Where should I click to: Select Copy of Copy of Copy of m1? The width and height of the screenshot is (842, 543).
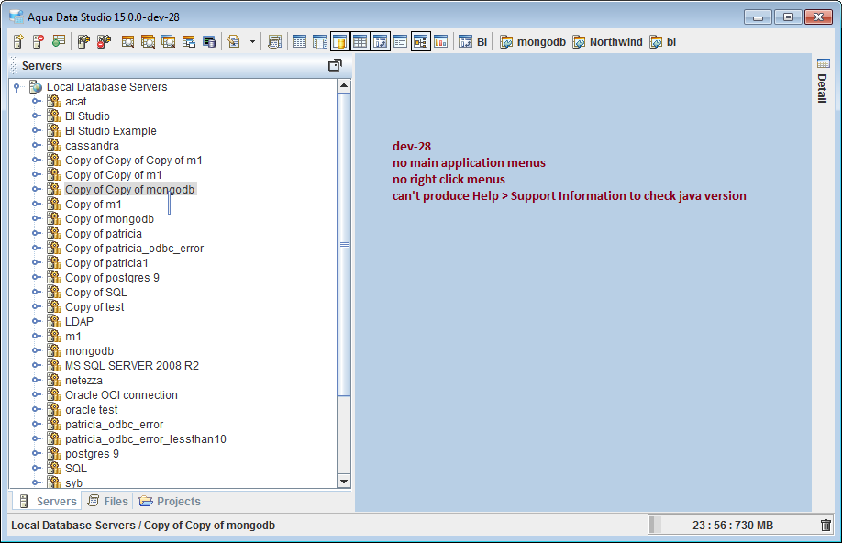click(x=134, y=160)
